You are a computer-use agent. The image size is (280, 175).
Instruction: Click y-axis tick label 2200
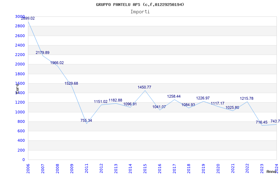[20, 55]
